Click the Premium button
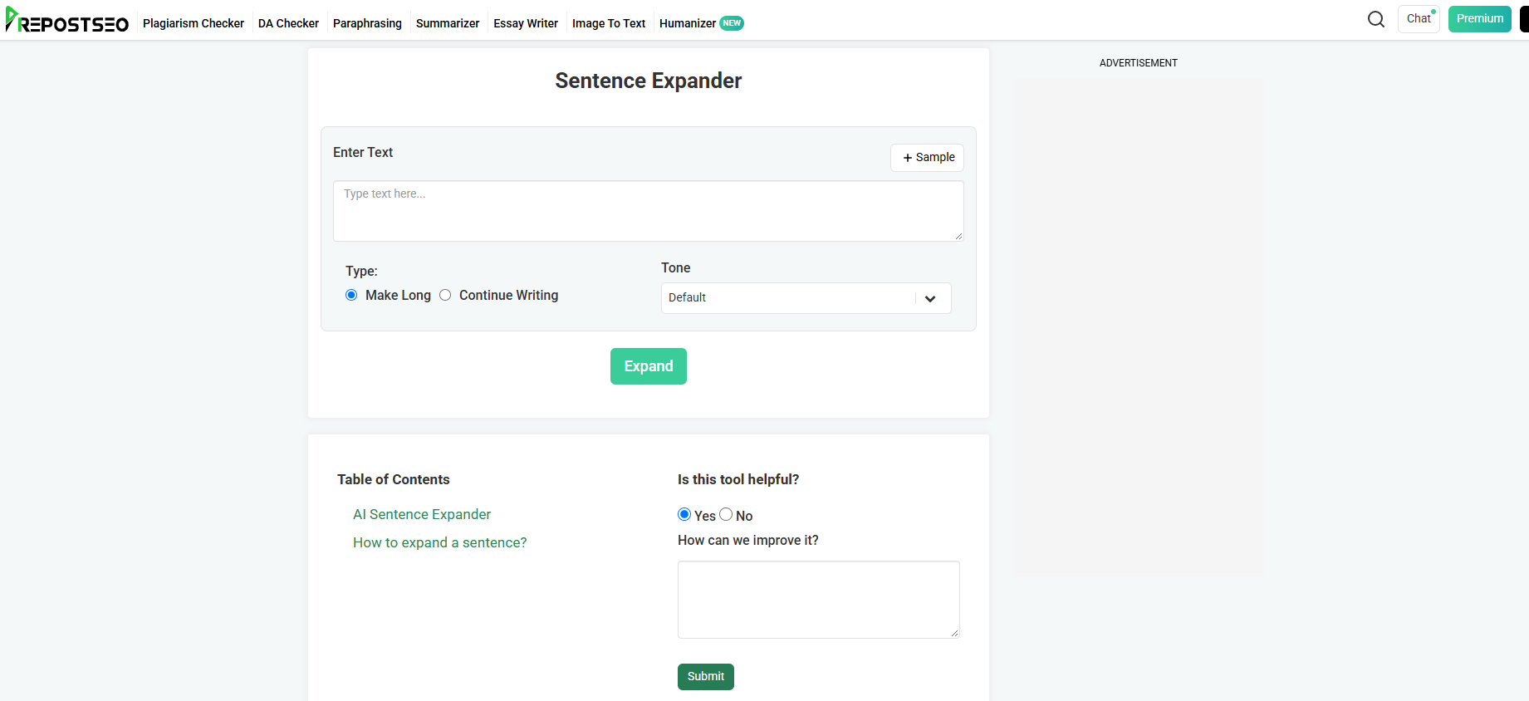This screenshot has height=701, width=1529. click(x=1480, y=19)
